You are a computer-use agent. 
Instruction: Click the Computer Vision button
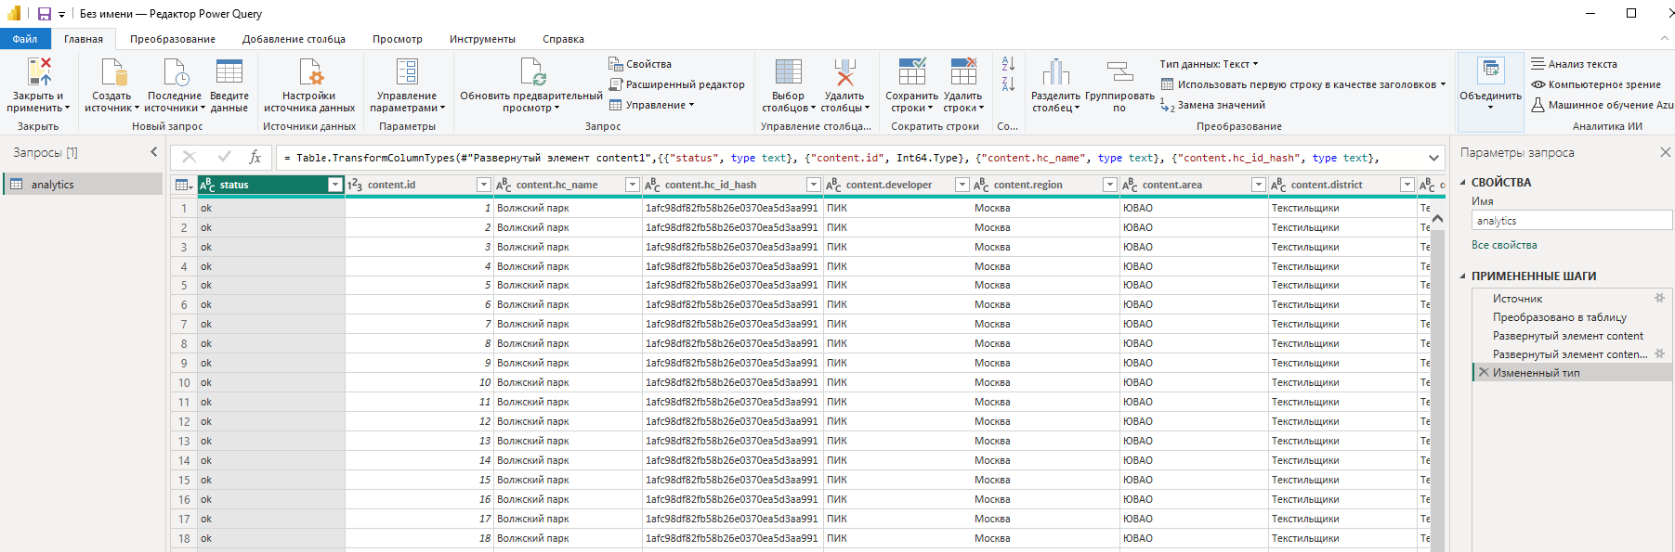[1596, 84]
